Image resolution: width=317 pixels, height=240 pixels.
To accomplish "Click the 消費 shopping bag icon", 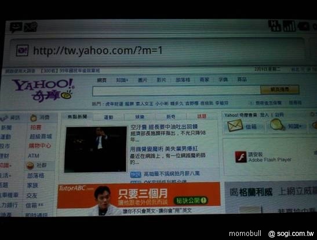I will click(34, 118).
